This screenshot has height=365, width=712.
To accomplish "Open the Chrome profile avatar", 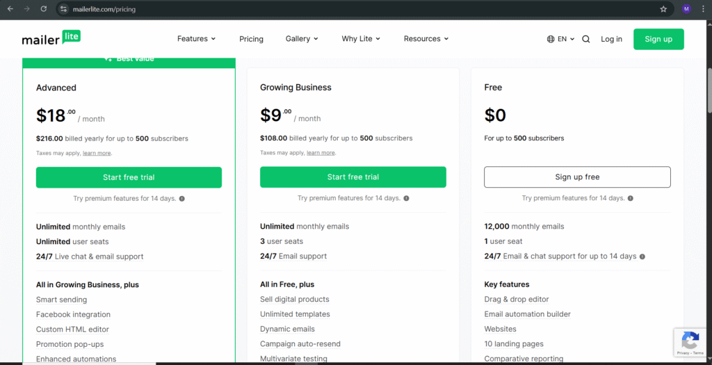I will [x=686, y=9].
